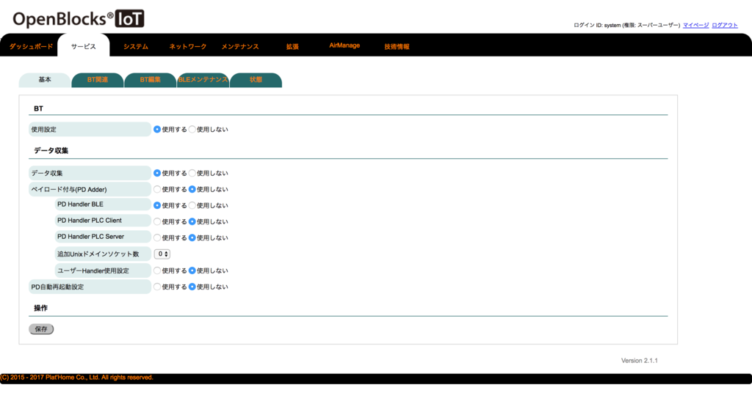Click the ペイロード付与(PD Adder) label
This screenshot has height=406, width=752.
click(x=89, y=189)
